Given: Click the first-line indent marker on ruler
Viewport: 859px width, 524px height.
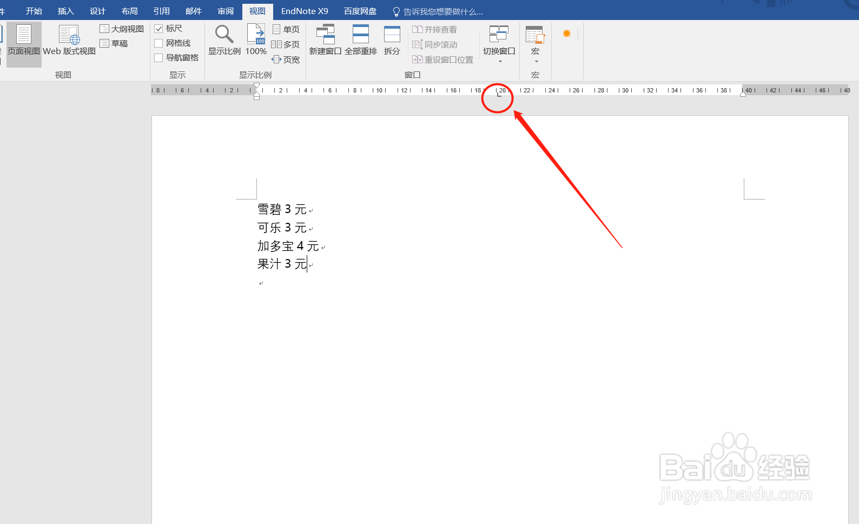Looking at the screenshot, I should (256, 85).
